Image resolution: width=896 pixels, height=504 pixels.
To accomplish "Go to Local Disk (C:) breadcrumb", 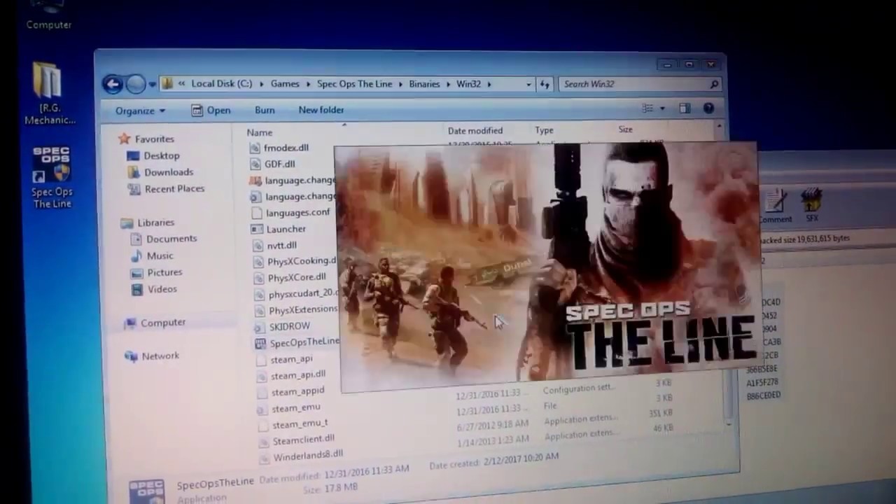I will [x=221, y=84].
